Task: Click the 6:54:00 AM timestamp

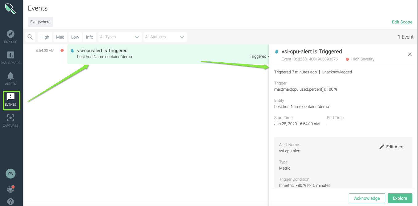Action: point(45,51)
